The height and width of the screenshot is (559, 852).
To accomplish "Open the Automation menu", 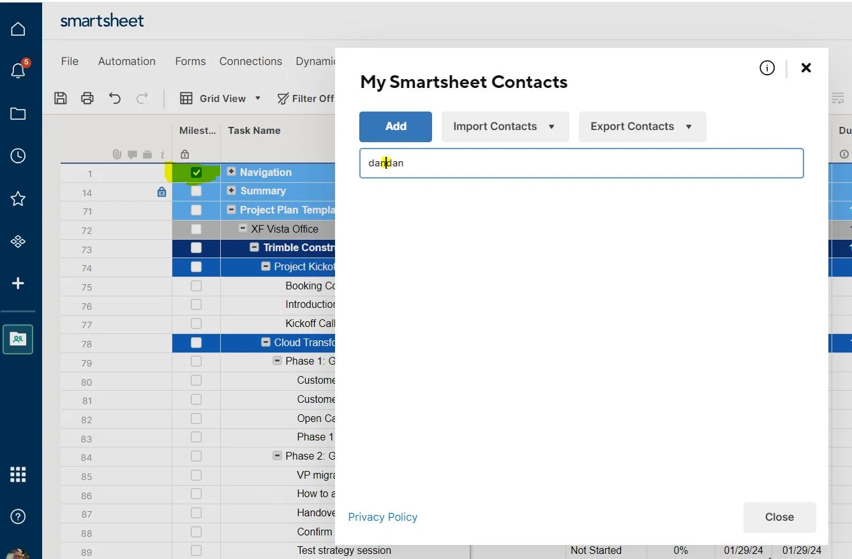I will click(127, 61).
